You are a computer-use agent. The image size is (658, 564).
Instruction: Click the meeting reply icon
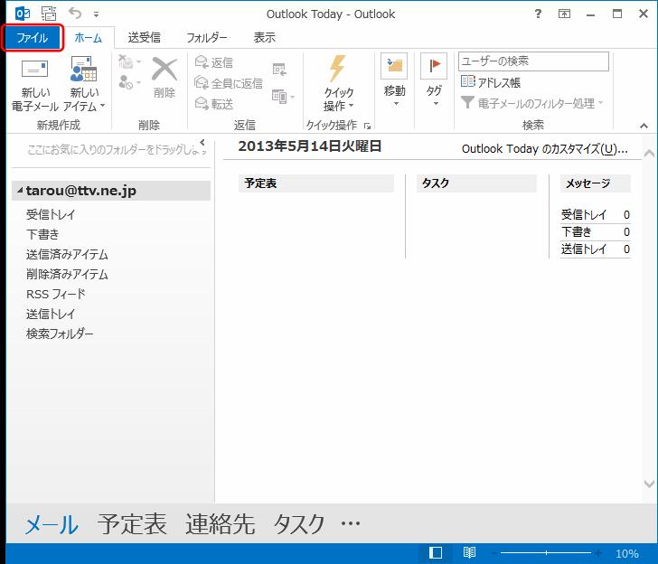pos(279,69)
